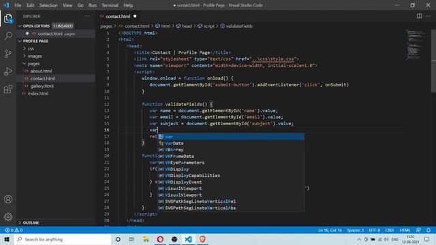Choose the var suggestion in autocomplete
Image resolution: width=436 pixels, height=245 pixels.
coord(231,137)
